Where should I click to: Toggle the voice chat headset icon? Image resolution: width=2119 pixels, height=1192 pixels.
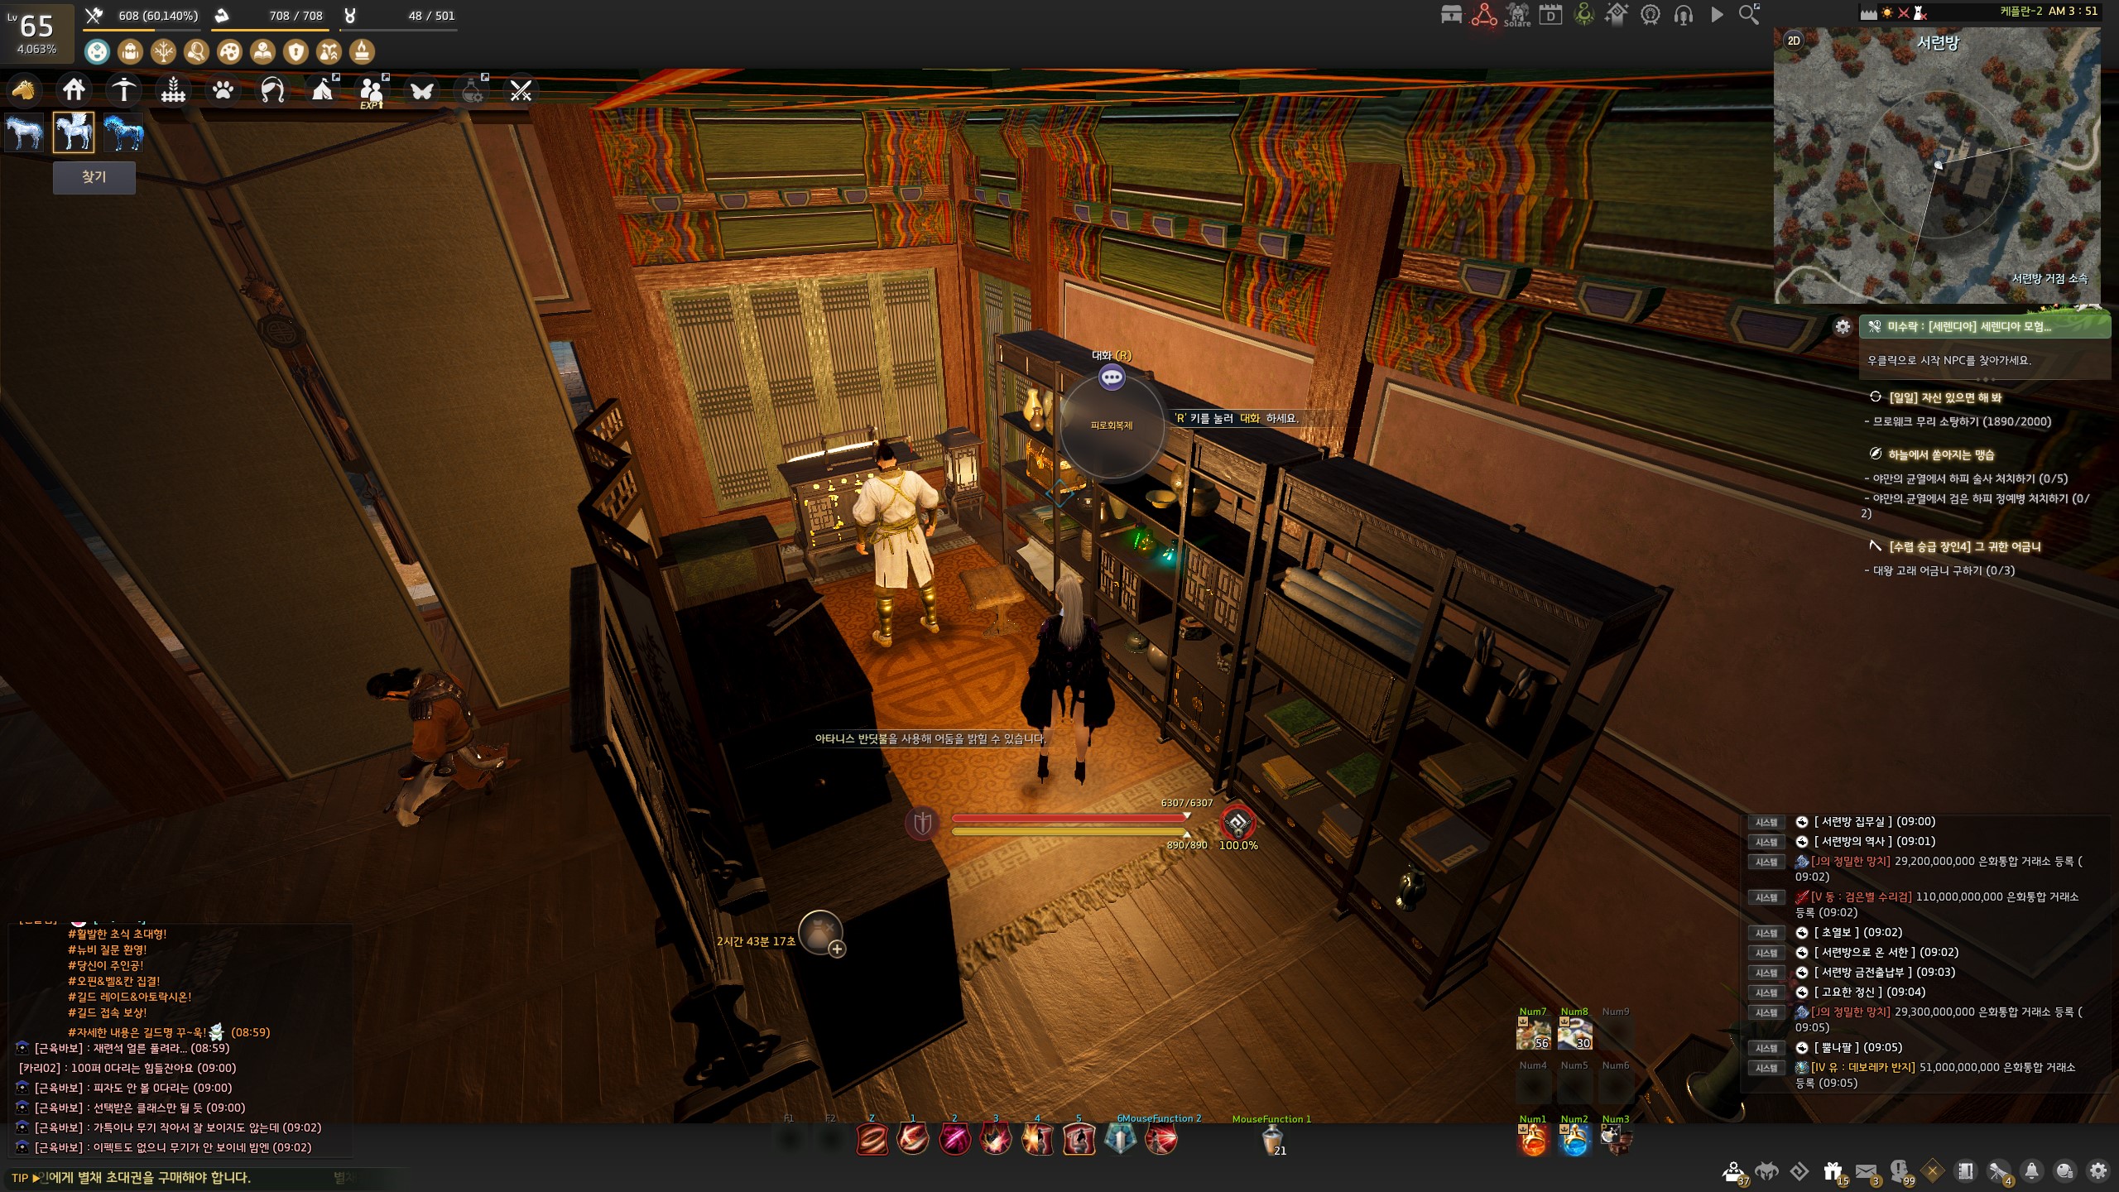(1683, 15)
